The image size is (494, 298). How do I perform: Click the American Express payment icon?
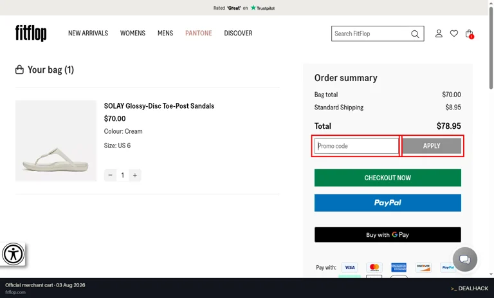399,267
